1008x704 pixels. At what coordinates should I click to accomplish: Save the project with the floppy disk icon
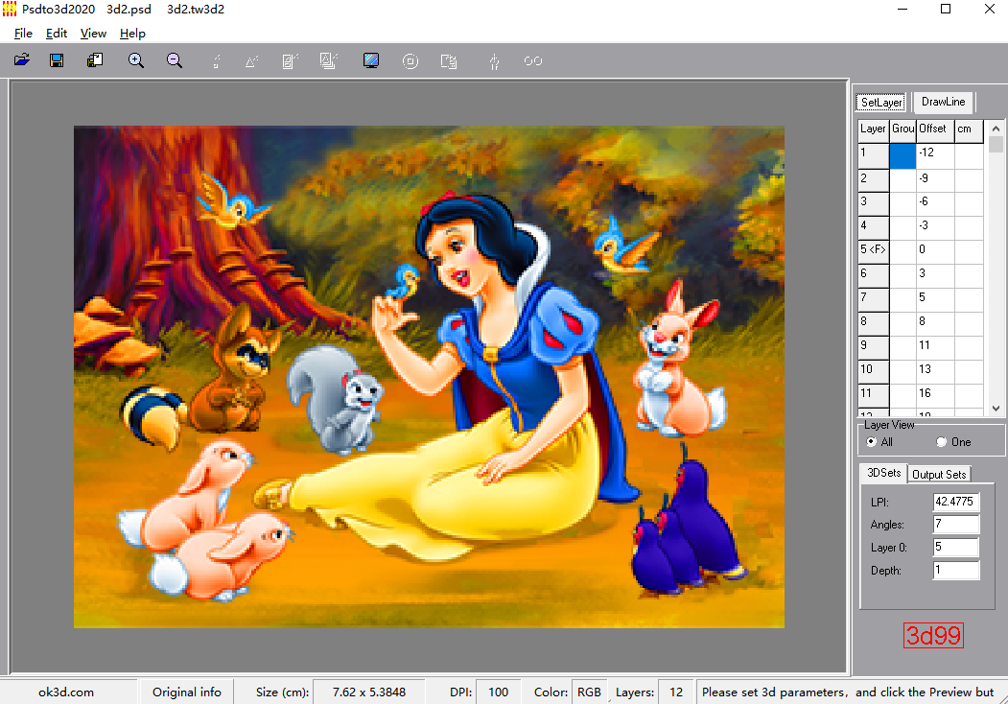pyautogui.click(x=57, y=60)
